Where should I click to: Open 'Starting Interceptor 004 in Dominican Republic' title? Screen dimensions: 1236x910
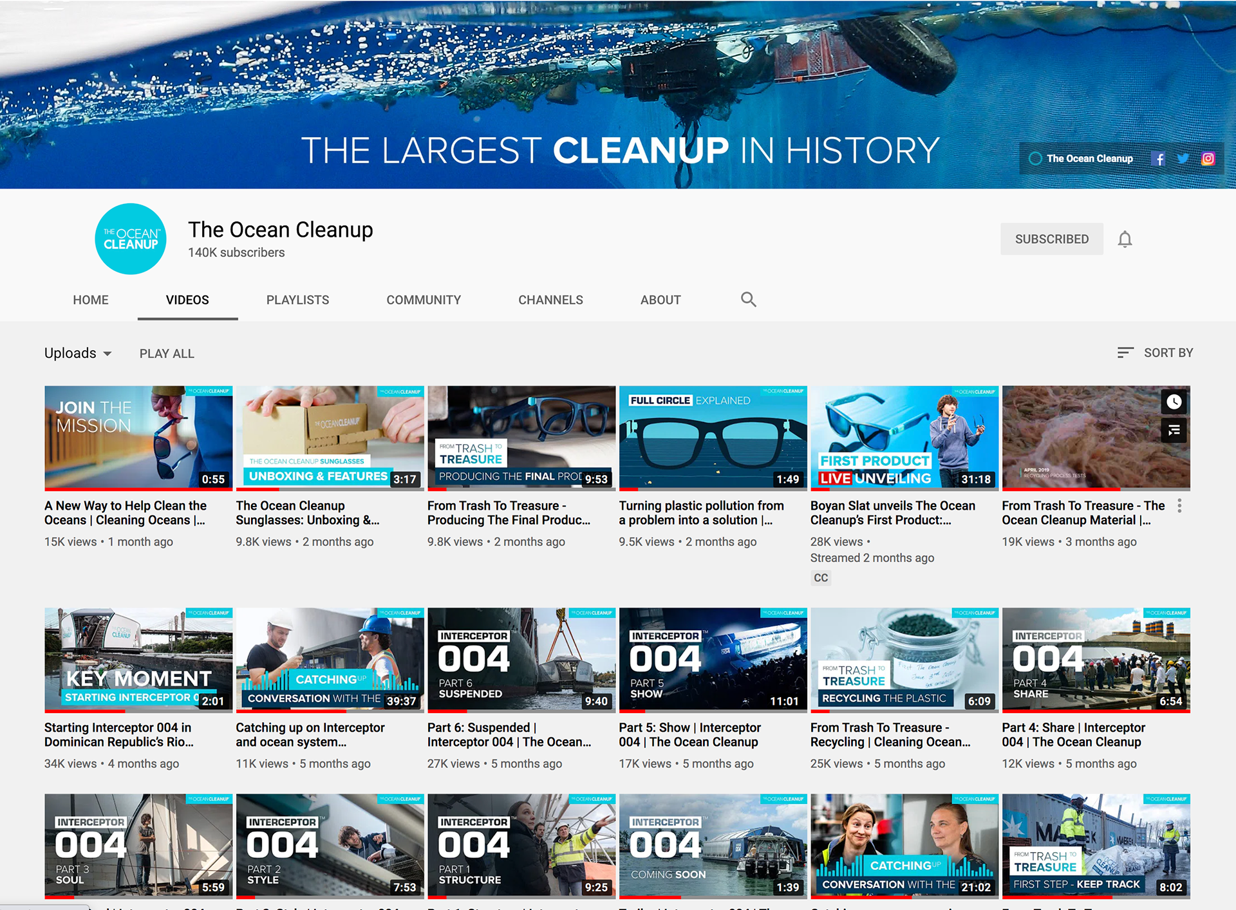[119, 735]
